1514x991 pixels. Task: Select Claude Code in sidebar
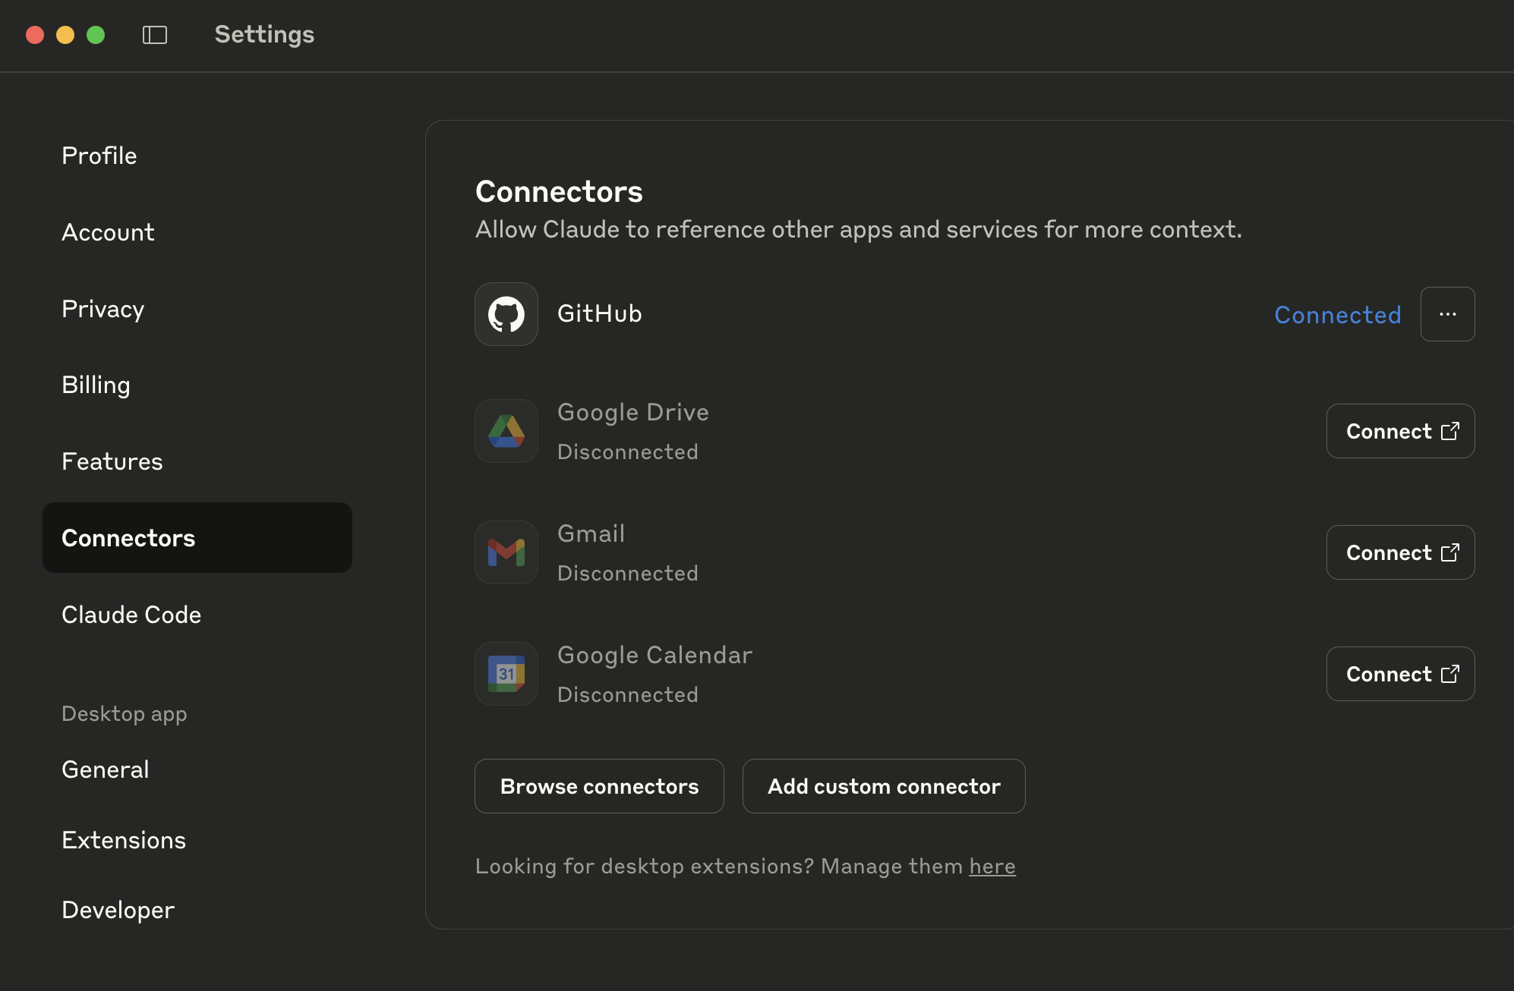131,615
